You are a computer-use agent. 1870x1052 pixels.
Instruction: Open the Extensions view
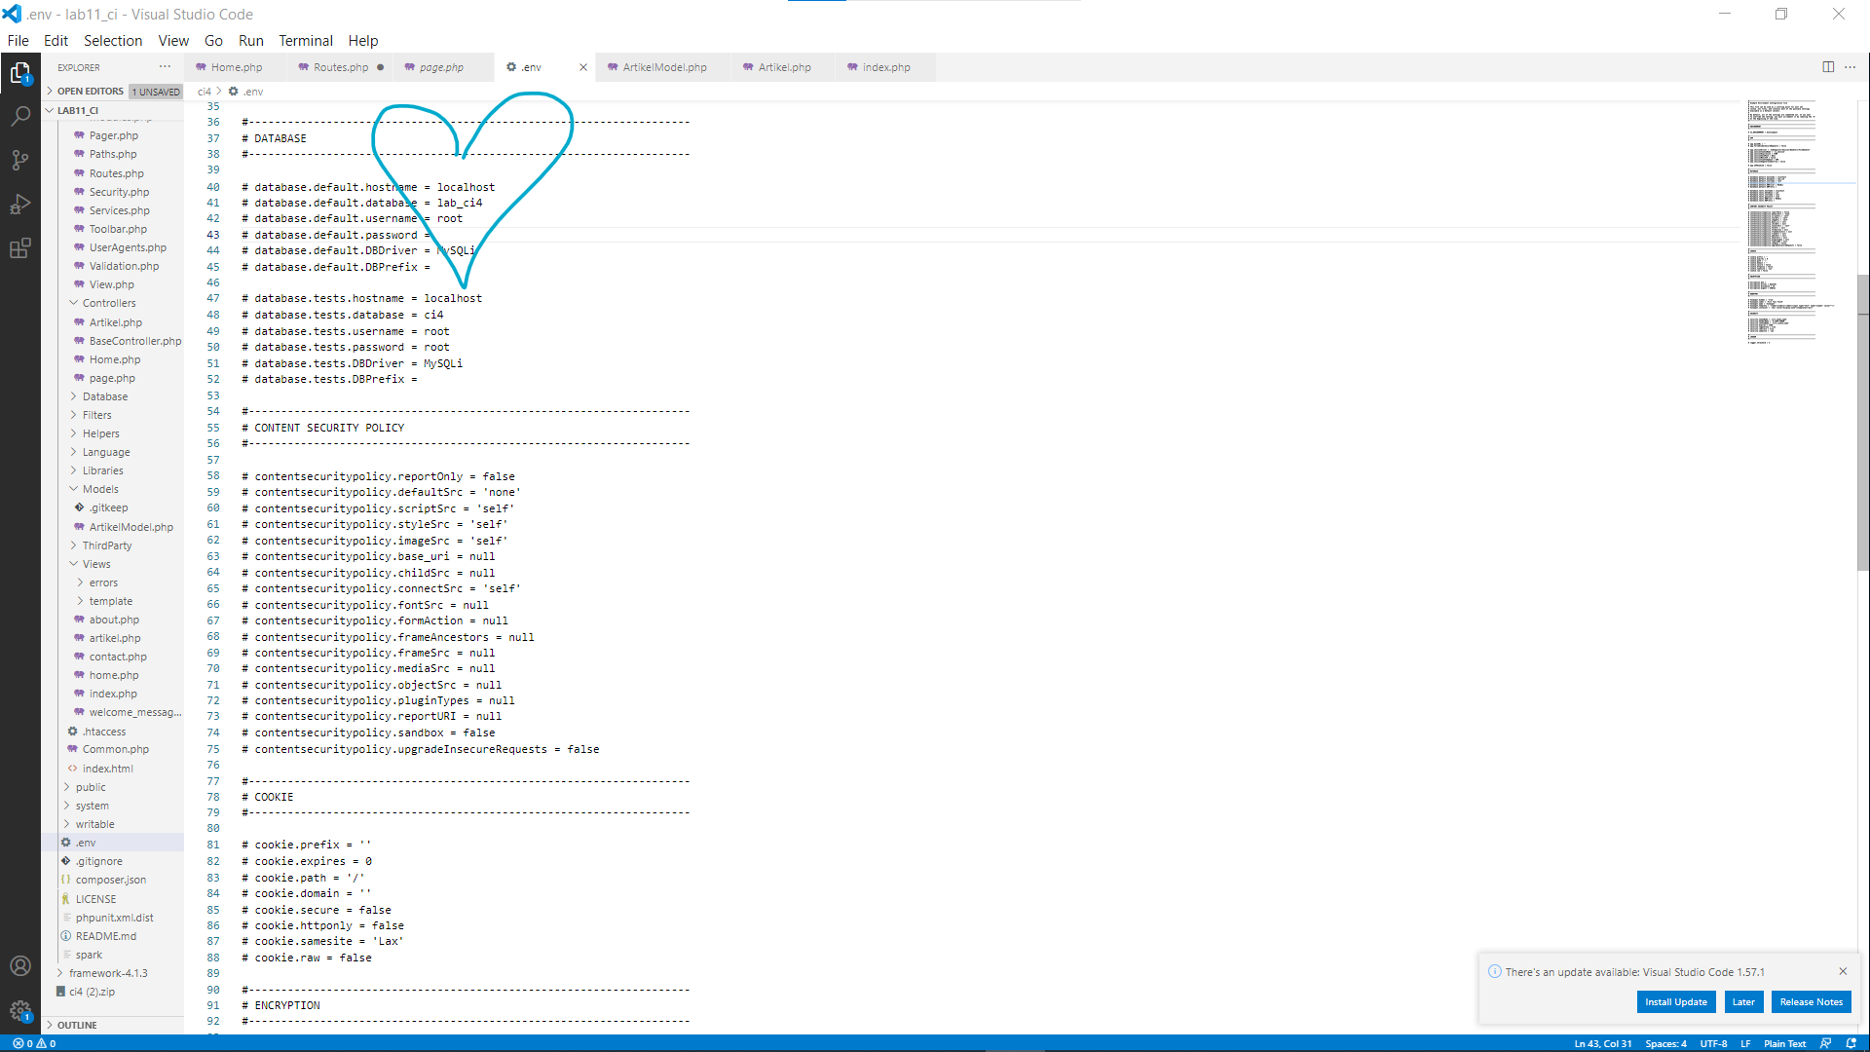click(20, 248)
